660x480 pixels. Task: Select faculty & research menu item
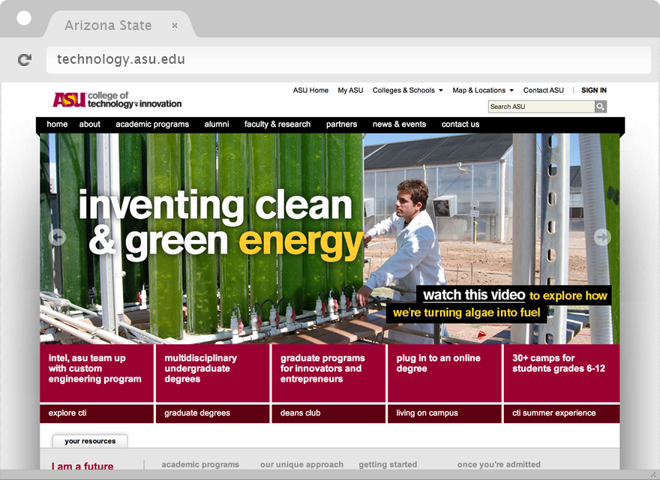(x=277, y=124)
